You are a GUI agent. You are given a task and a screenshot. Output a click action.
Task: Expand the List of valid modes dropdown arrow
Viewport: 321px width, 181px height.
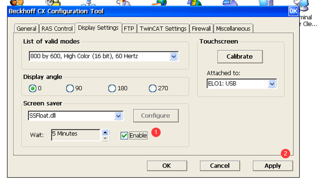[x=174, y=56]
